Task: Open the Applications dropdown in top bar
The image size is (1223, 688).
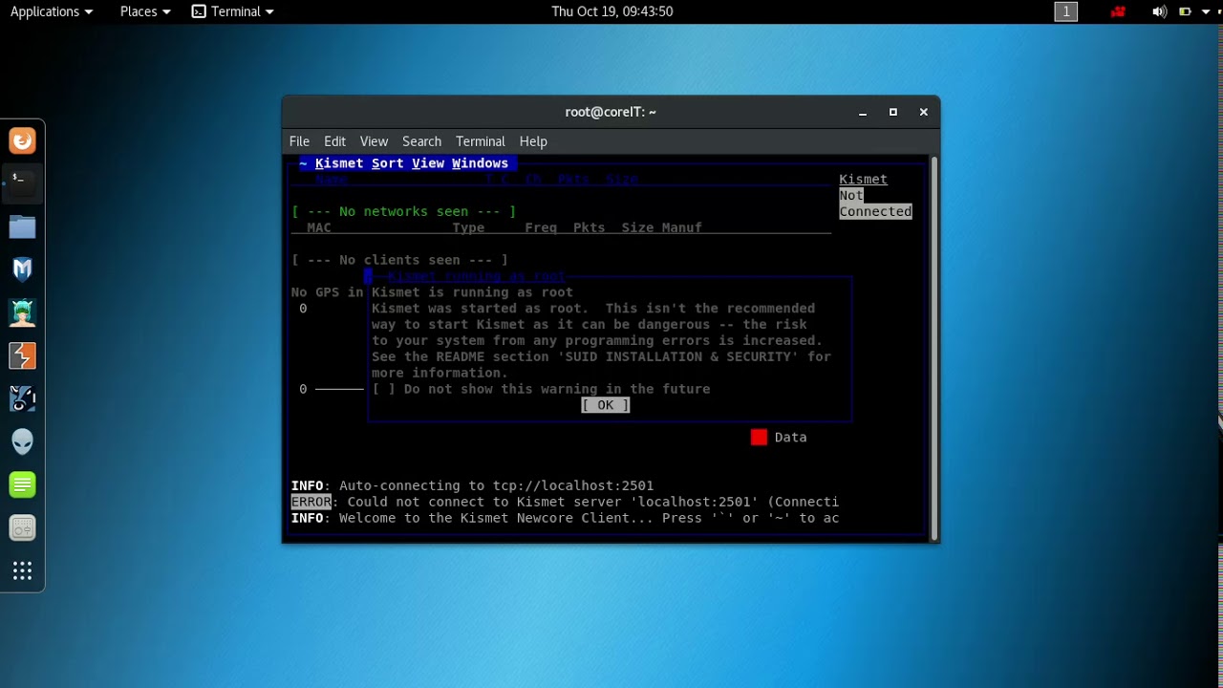Action: [52, 11]
